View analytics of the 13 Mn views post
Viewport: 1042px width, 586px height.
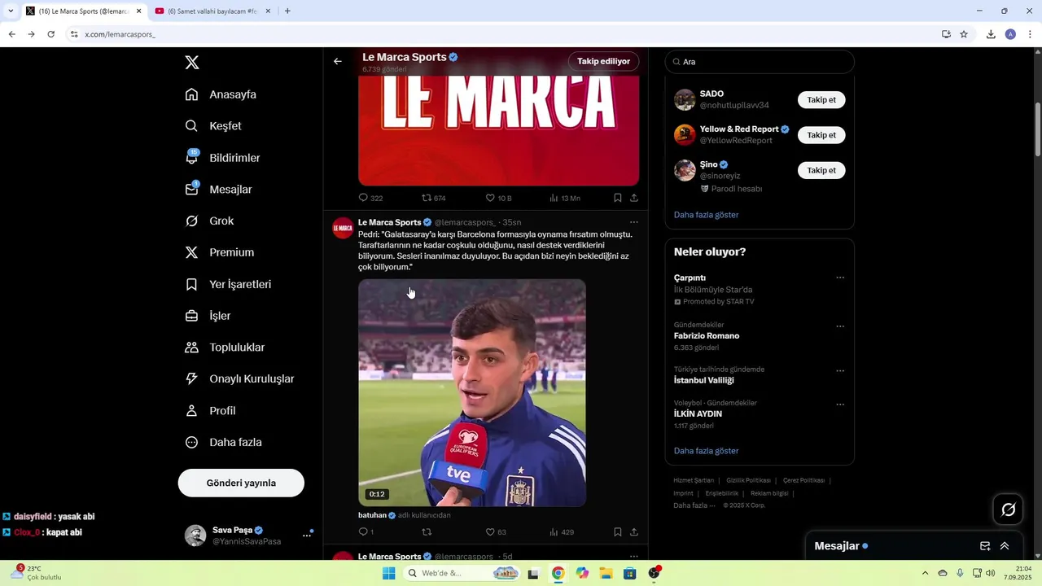coord(564,198)
